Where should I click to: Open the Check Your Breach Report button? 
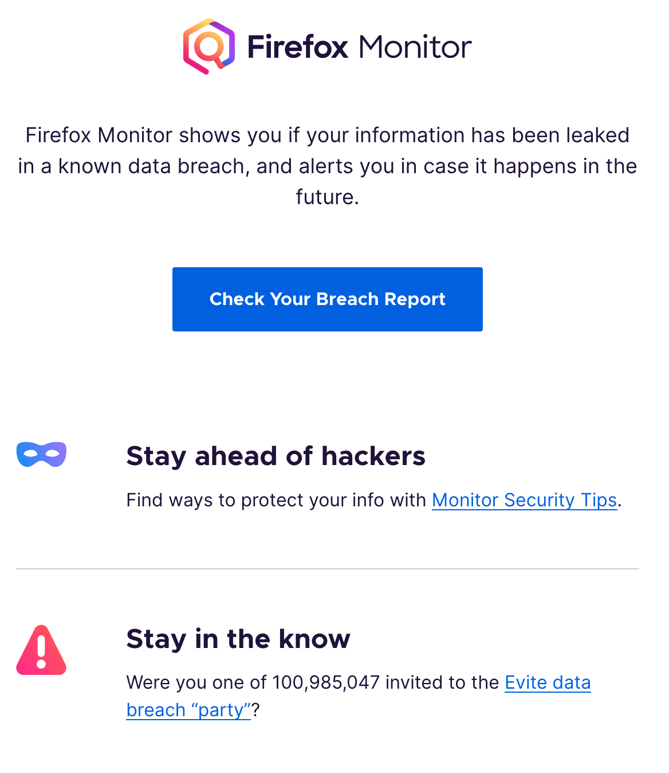click(328, 299)
